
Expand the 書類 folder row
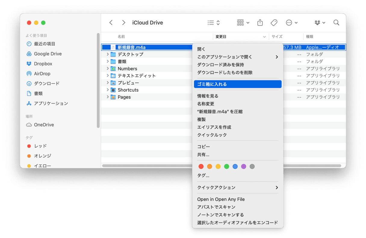(107, 61)
